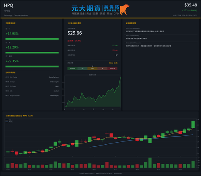The image size is (201, 176).
Task: Click the TD Cowen rating row
Action: coord(32,86)
